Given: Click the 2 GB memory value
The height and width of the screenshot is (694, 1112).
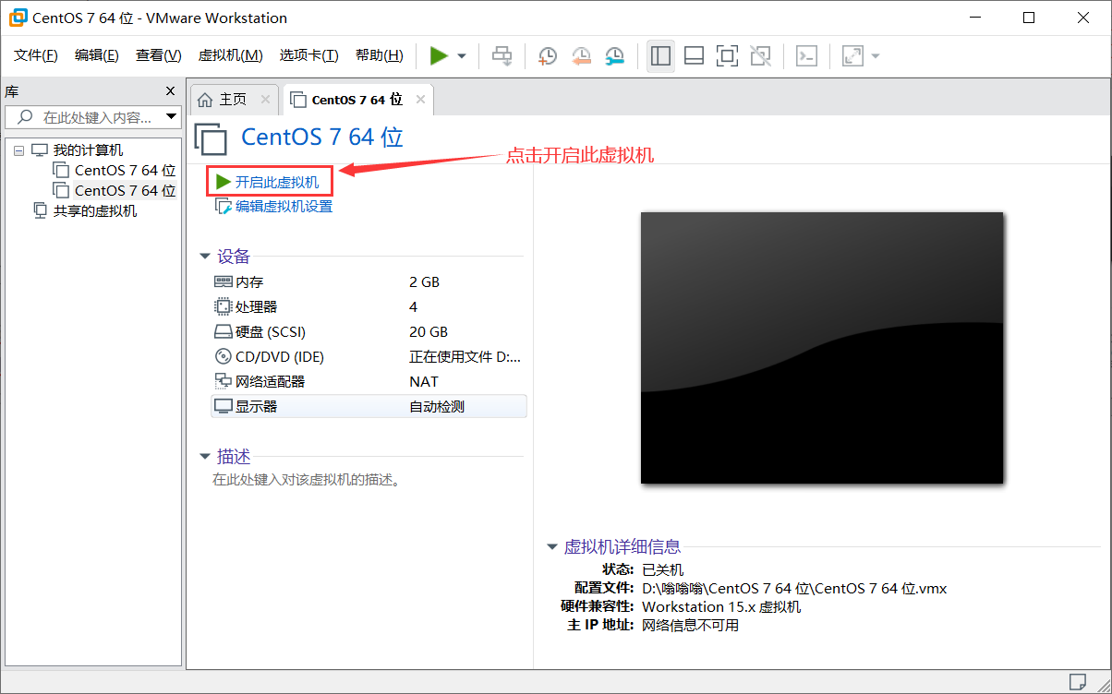Looking at the screenshot, I should (424, 281).
